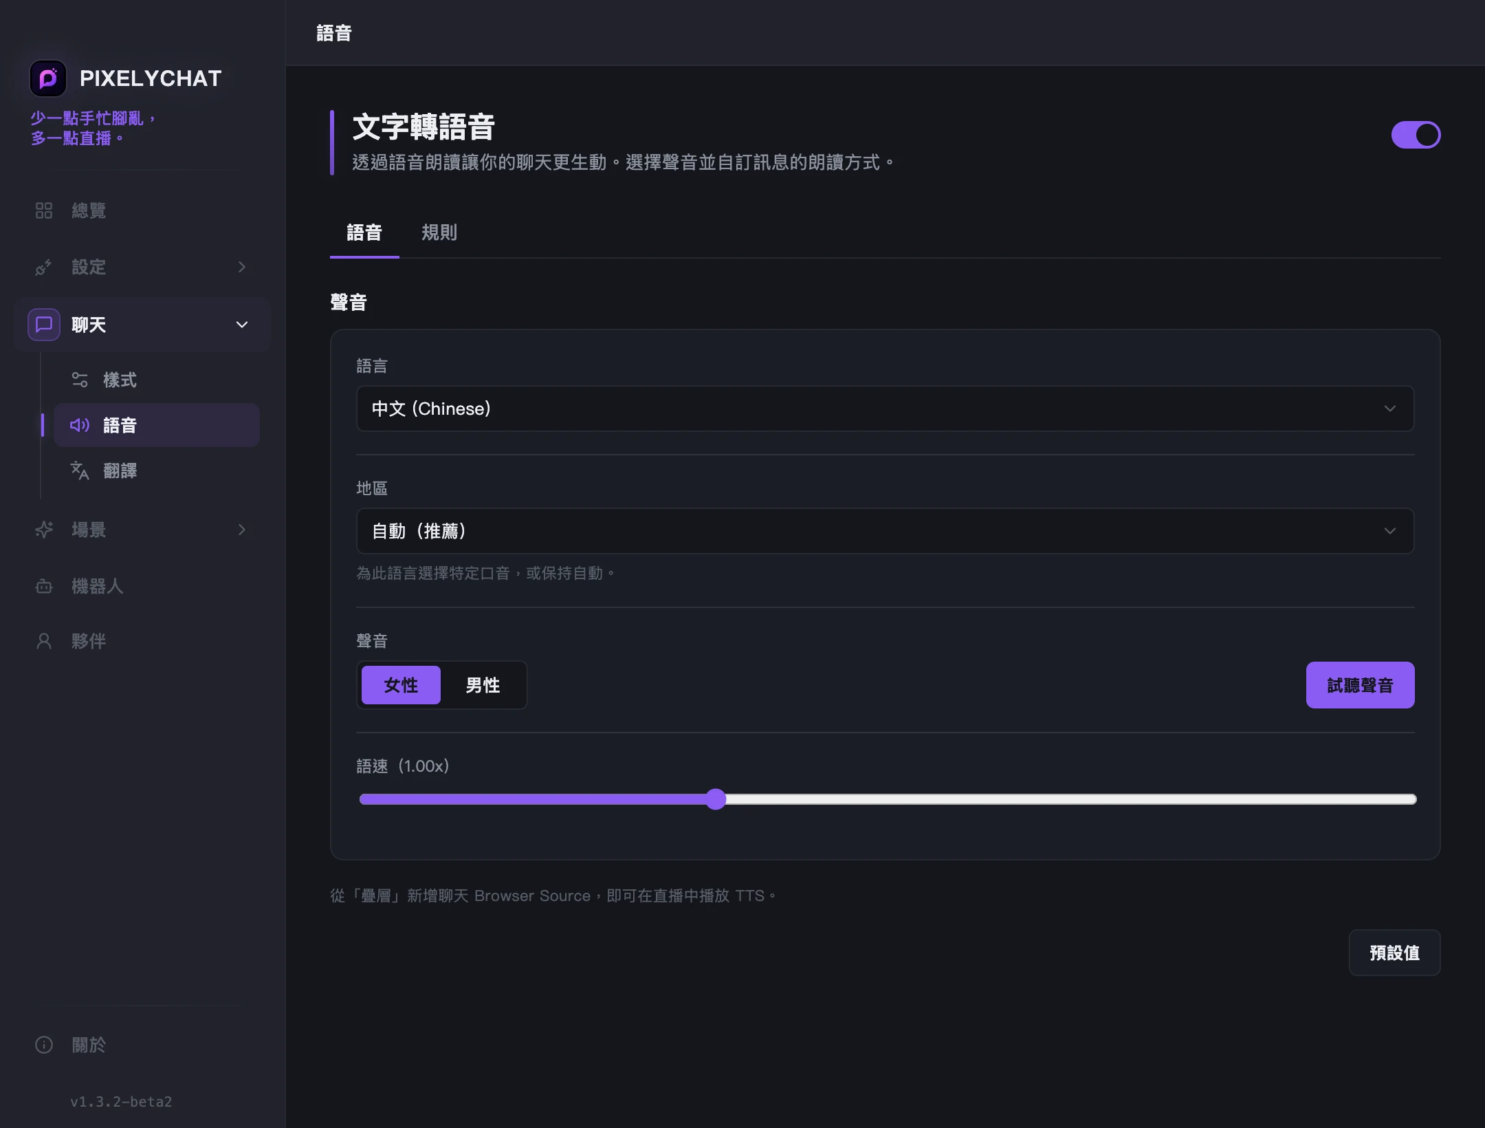The height and width of the screenshot is (1128, 1485).
Task: Expand the scenes (場景) submenu chevron
Action: [x=242, y=530]
